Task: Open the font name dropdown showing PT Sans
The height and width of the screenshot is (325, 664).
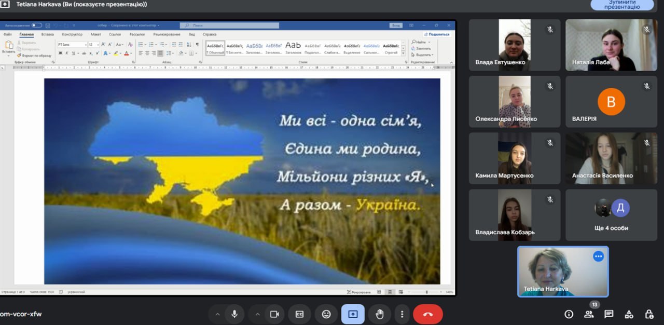Action: coord(72,45)
